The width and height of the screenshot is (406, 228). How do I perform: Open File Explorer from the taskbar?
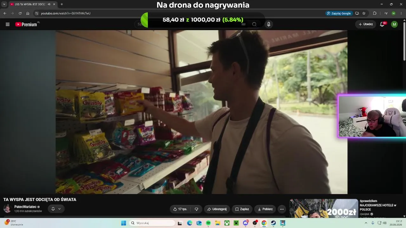[x=218, y=223]
